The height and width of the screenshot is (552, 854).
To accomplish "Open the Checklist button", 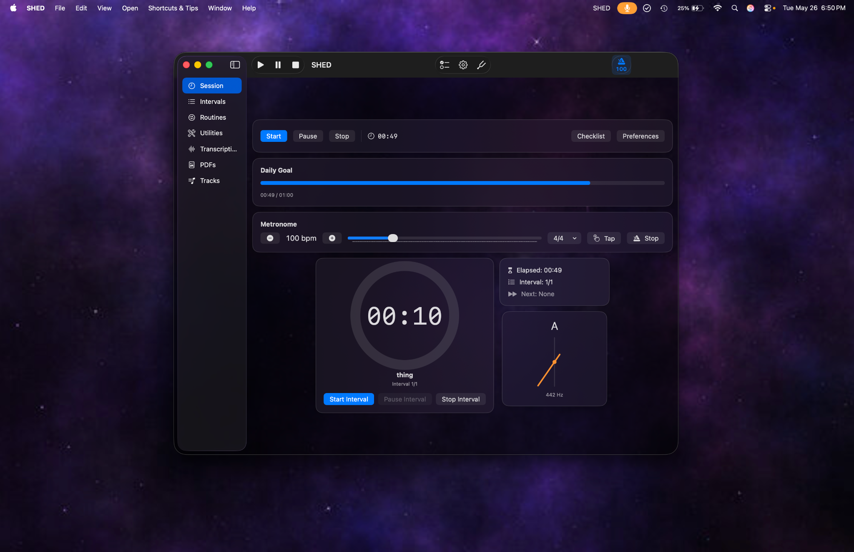I will pyautogui.click(x=591, y=136).
